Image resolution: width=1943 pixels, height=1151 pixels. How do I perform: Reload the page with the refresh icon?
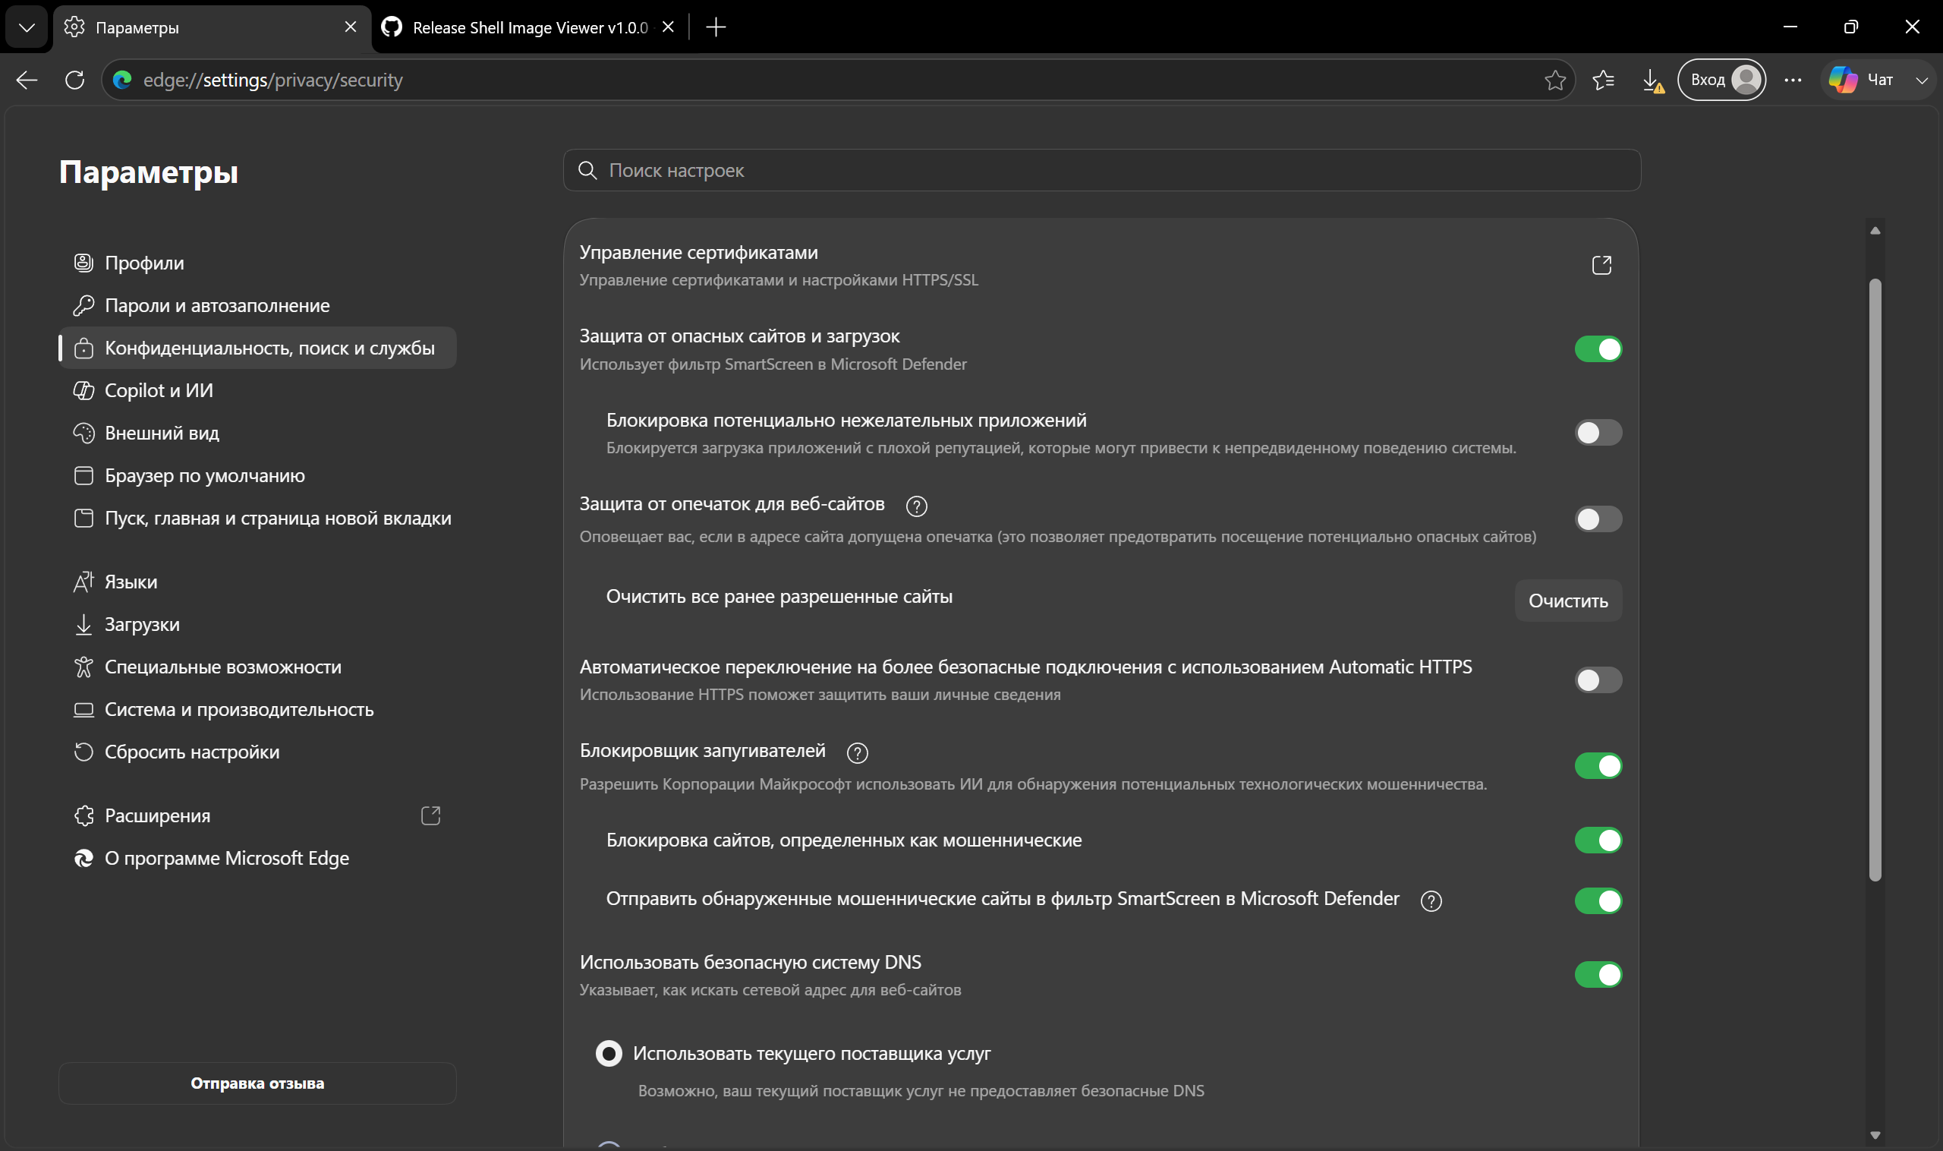pyautogui.click(x=74, y=80)
